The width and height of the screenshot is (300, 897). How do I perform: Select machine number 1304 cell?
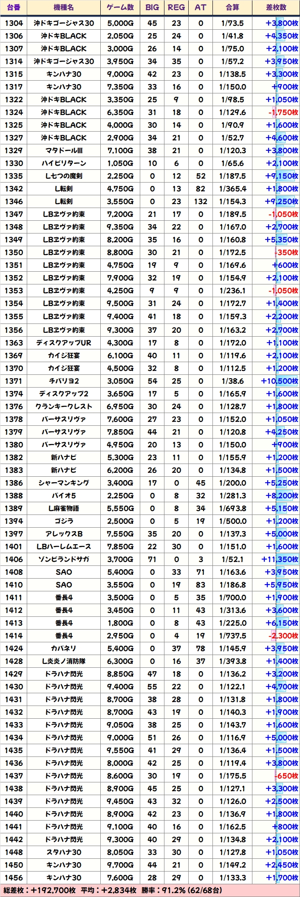14,23
